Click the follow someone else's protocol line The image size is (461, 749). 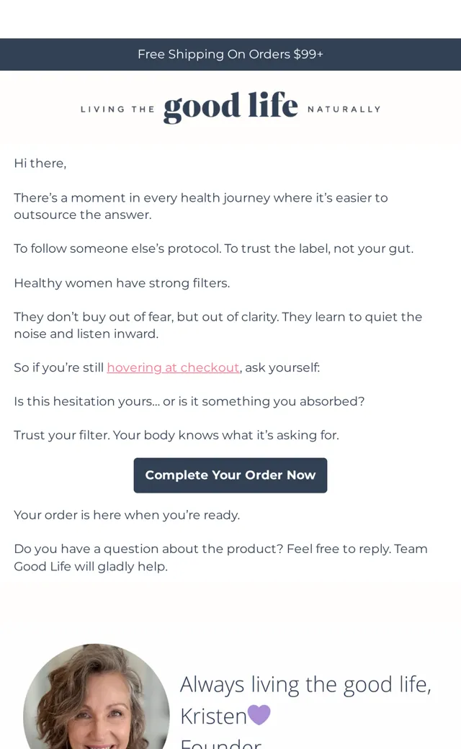[x=213, y=249]
